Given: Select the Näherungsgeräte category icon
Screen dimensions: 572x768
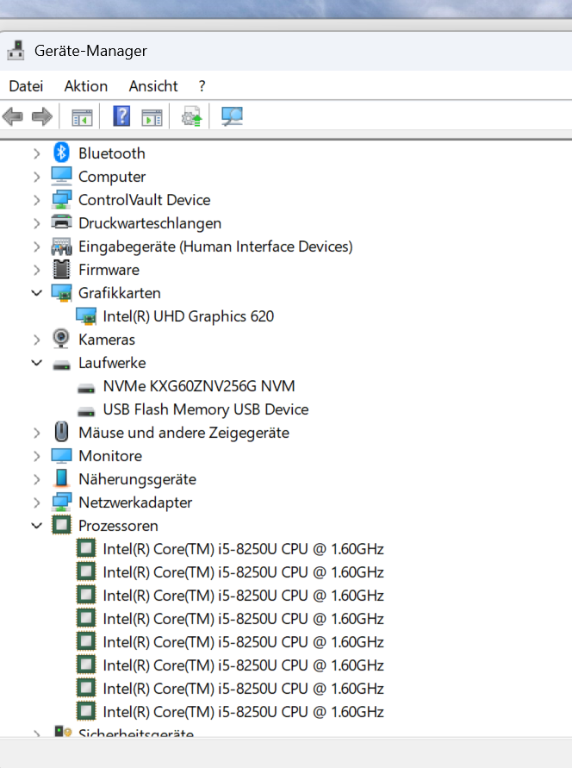Looking at the screenshot, I should (x=61, y=478).
